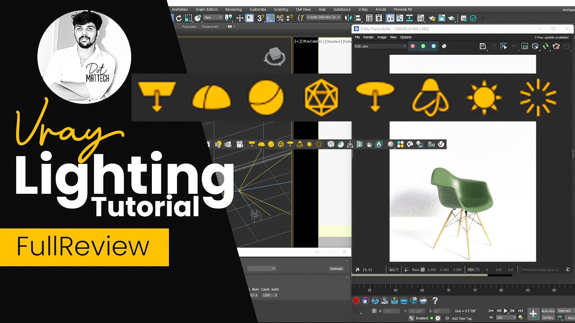This screenshot has width=575, height=323.
Task: Toggle the blue channel in Frame Buffer
Action: 433,46
